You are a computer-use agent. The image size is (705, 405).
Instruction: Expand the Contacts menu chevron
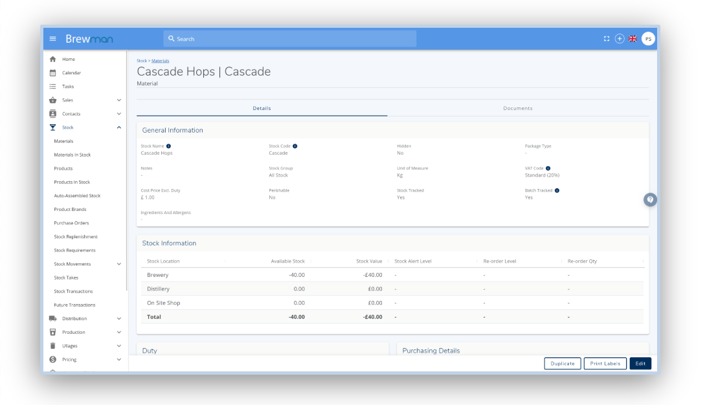coord(119,114)
